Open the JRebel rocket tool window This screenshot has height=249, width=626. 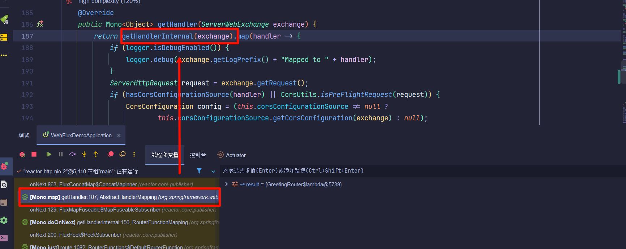coord(5,19)
